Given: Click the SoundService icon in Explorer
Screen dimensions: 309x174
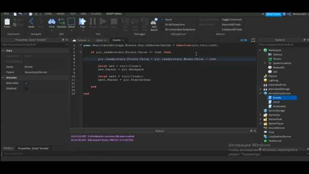Looking at the screenshot, I should 266,128.
